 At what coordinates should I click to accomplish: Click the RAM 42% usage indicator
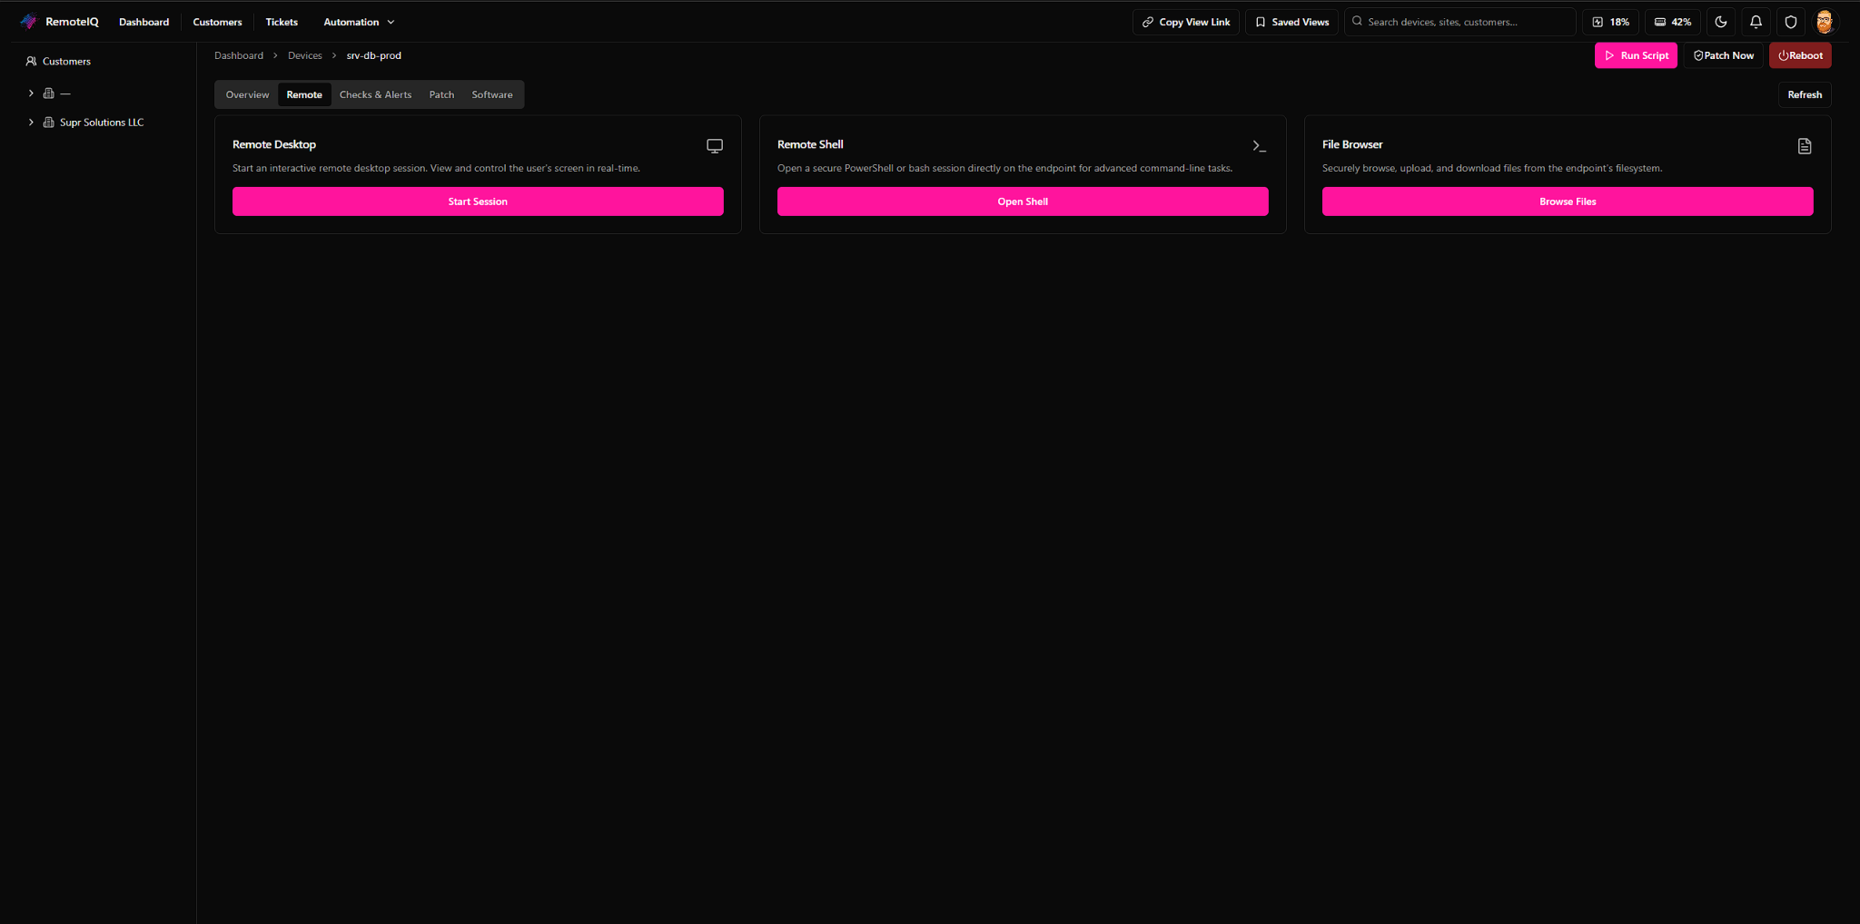[1672, 21]
